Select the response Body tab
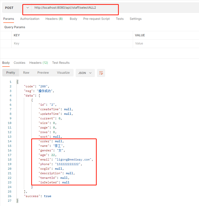The height and width of the screenshot is (206, 199). pos(6,63)
